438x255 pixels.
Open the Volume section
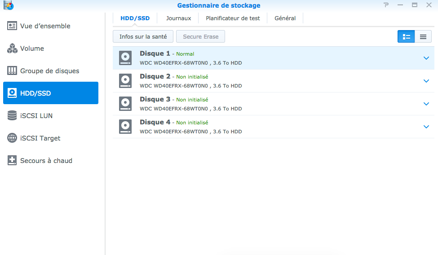(x=51, y=48)
